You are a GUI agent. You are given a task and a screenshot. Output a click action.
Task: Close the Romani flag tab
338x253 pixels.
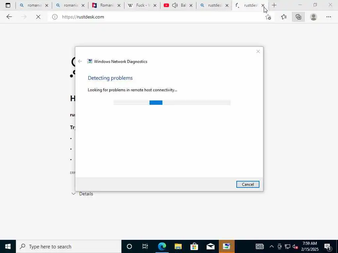click(119, 6)
